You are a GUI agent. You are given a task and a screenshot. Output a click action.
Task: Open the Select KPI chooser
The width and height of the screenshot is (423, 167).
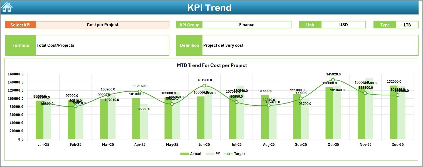pos(20,24)
